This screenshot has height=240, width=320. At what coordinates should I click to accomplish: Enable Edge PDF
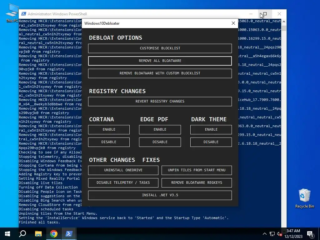tap(160, 130)
